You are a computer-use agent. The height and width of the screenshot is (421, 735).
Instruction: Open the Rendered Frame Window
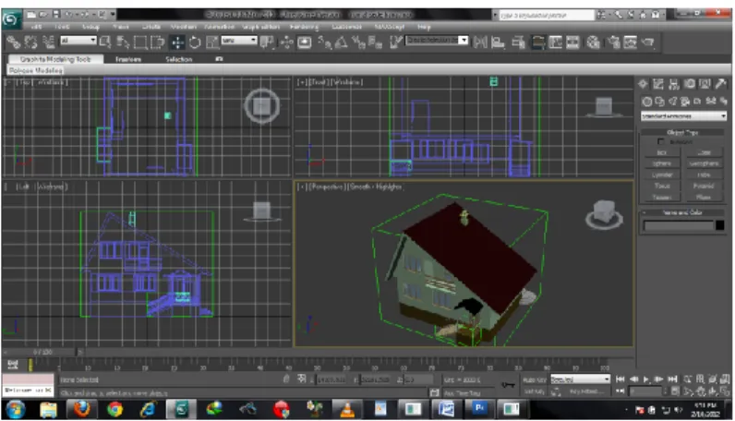[x=630, y=42]
